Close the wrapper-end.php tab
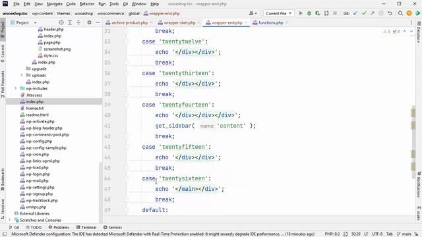422x237 pixels. (246, 23)
